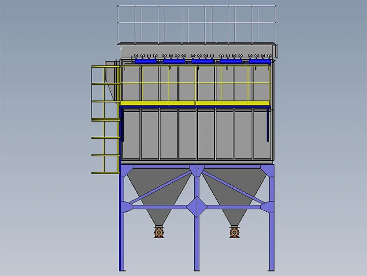367x276 pixels.
Task: Select the center blue support column
Action: pos(197,218)
